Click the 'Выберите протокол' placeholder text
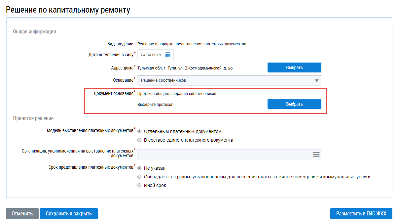The image size is (398, 223). point(155,105)
